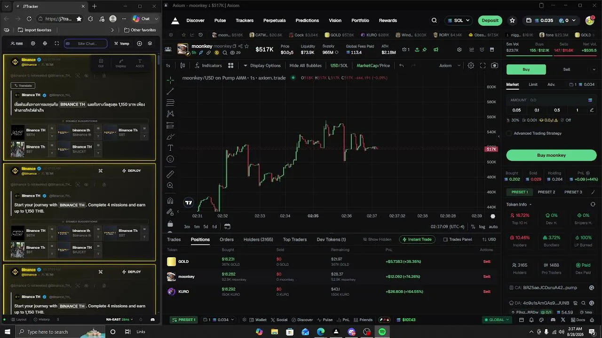Undo the last chart action
The width and height of the screenshot is (602, 338).
tap(401, 66)
